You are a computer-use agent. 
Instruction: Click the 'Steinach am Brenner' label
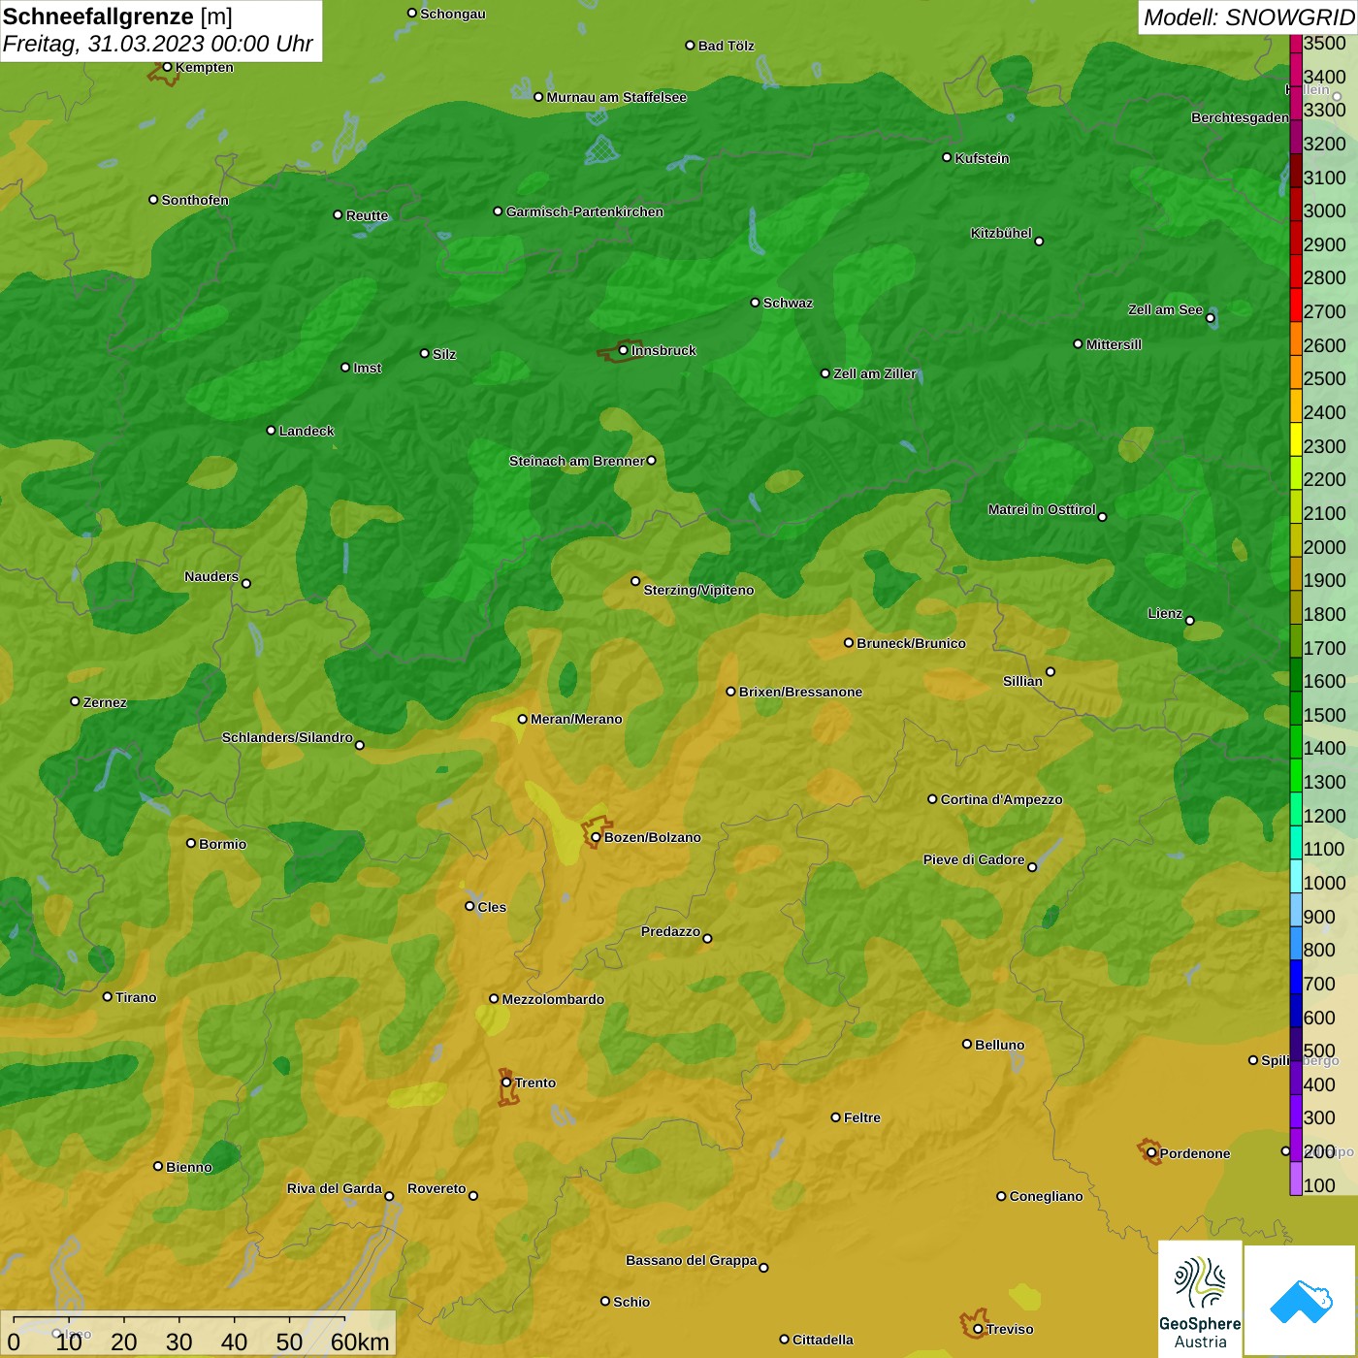(576, 461)
